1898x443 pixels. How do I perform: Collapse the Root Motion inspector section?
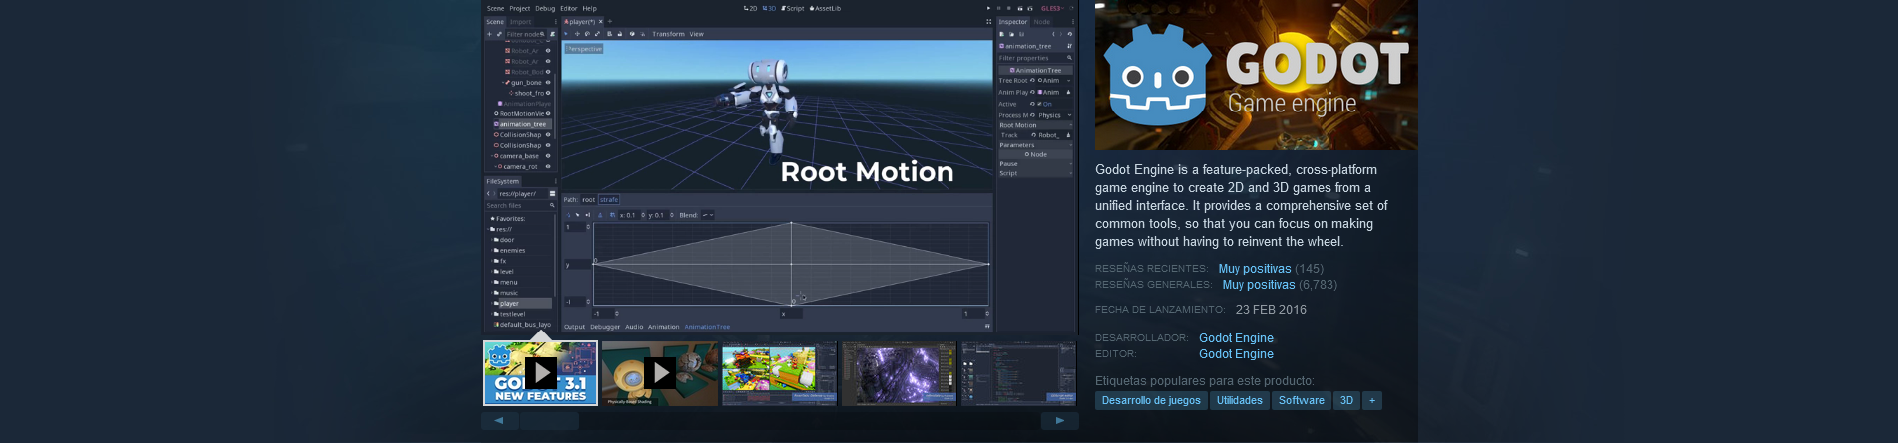(1035, 125)
